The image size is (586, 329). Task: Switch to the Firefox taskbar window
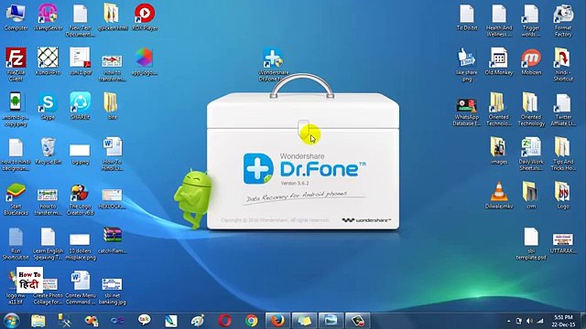[277, 321]
